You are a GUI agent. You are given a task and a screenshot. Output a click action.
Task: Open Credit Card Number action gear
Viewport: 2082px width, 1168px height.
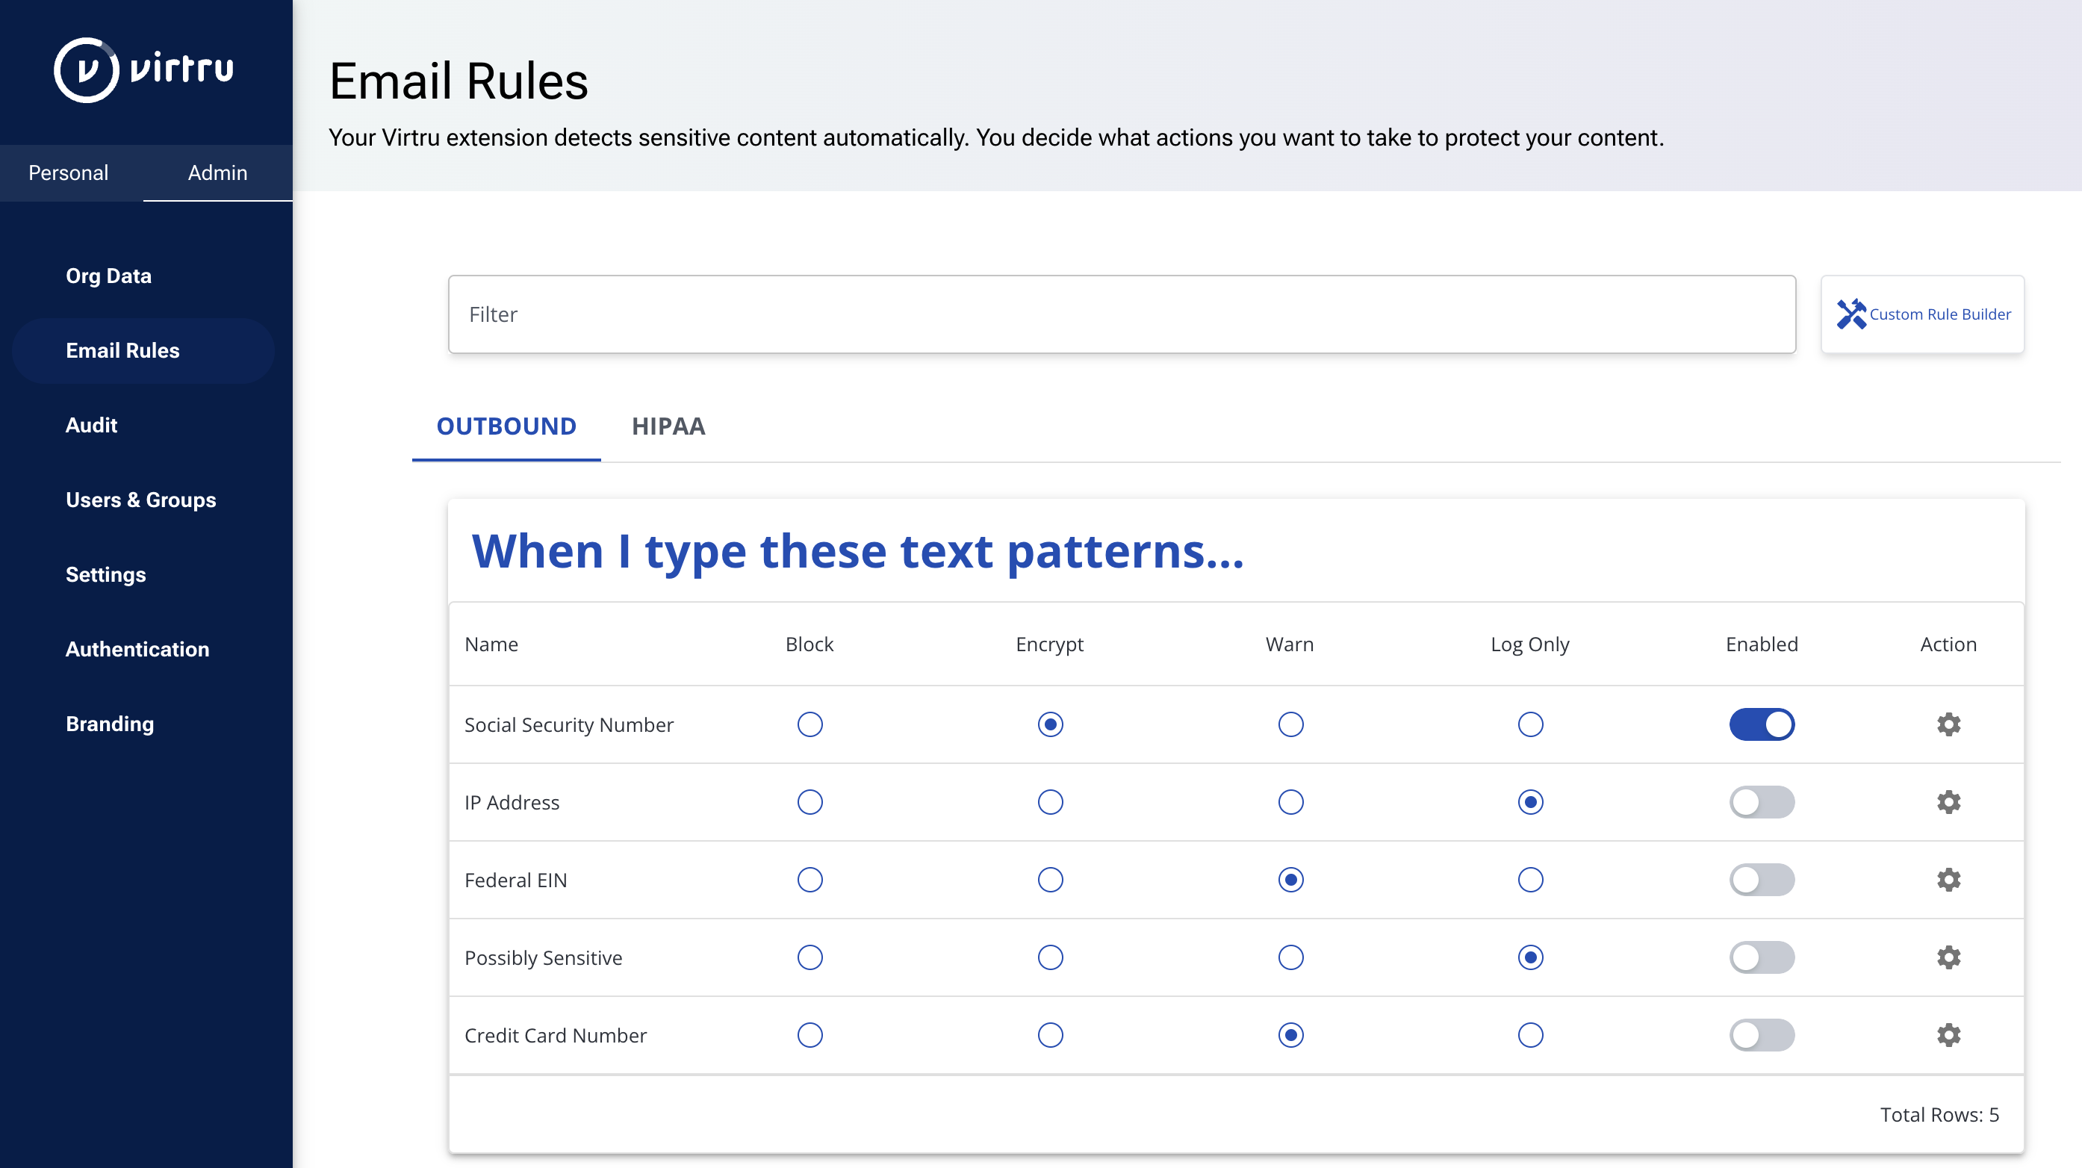[x=1948, y=1034]
